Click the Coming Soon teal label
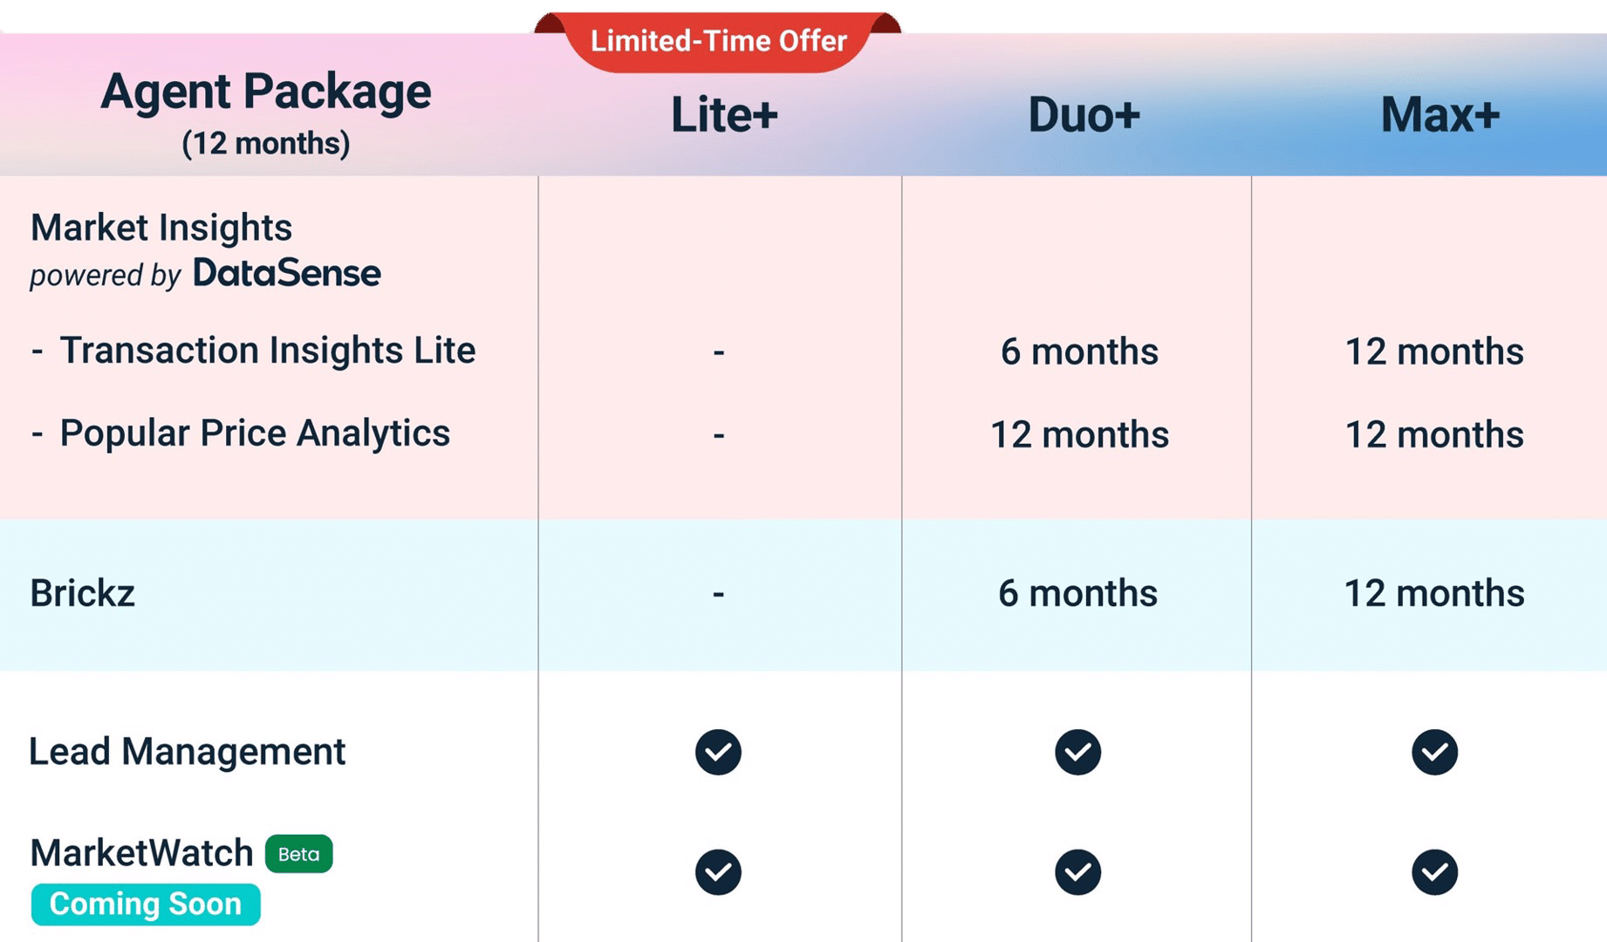 click(x=146, y=904)
